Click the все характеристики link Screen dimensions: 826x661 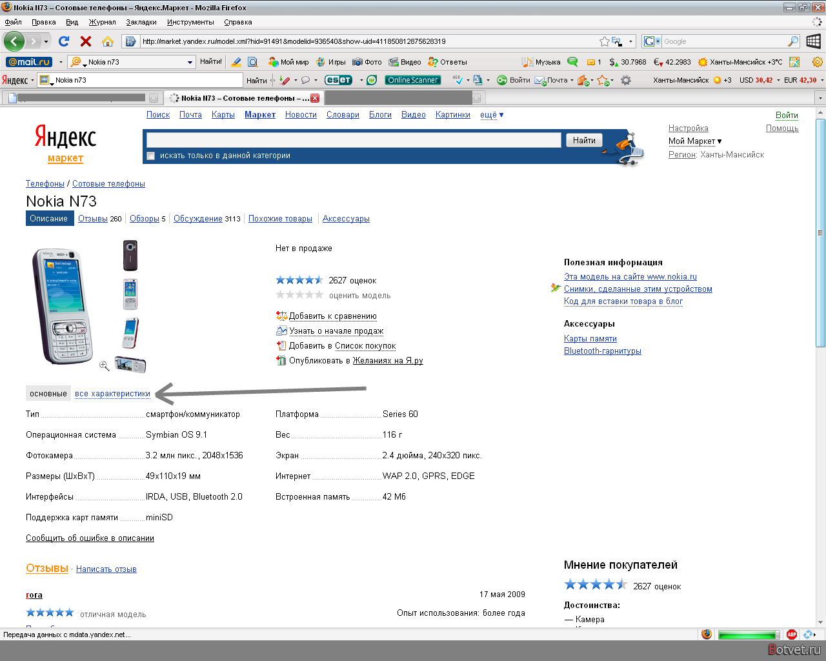click(112, 394)
